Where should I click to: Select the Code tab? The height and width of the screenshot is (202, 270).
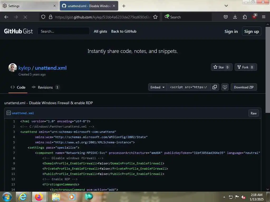(18, 87)
